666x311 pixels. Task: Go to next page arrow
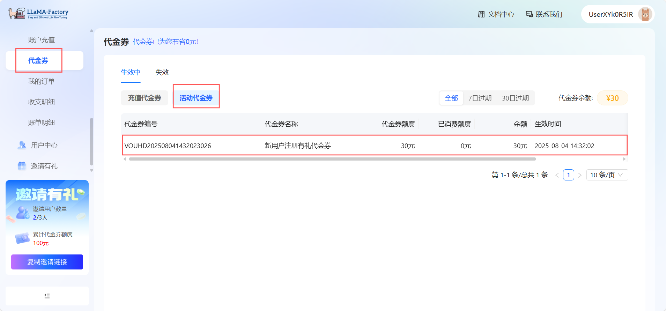[580, 175]
